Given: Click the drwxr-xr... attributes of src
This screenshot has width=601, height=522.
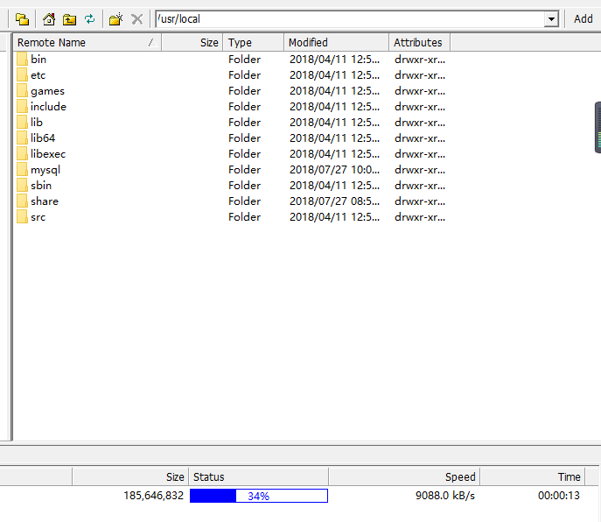Looking at the screenshot, I should [x=420, y=217].
